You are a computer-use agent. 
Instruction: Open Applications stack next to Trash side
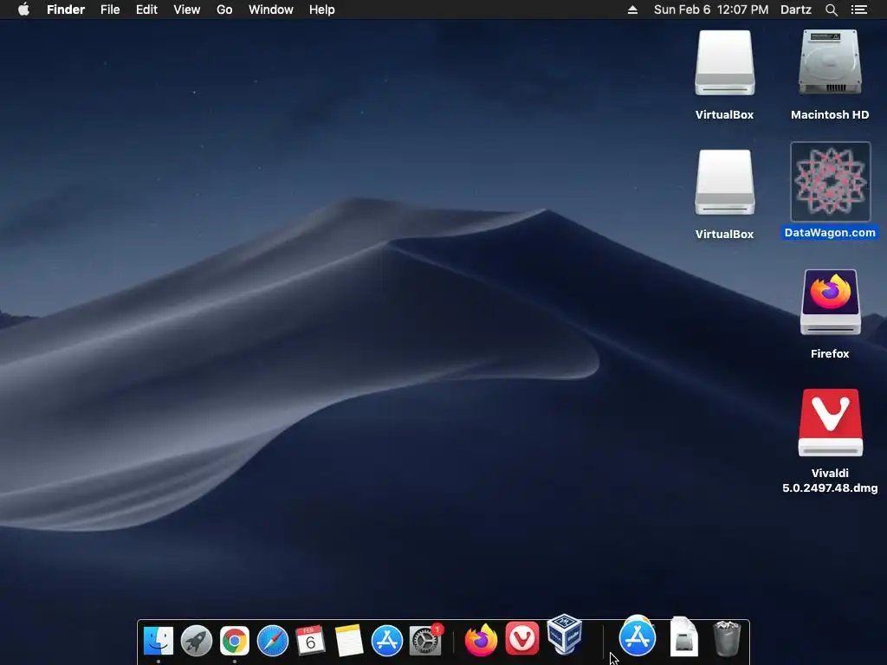(x=638, y=636)
